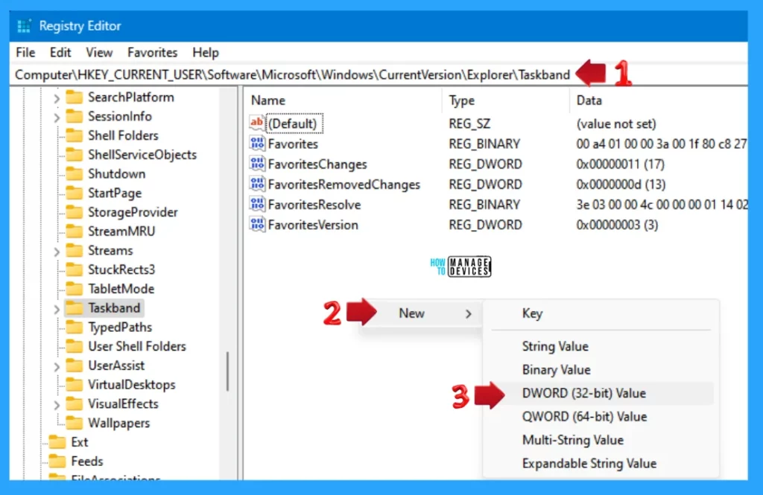This screenshot has height=495, width=763.
Task: Click the FavoritesChanges DWORD value icon
Action: [257, 164]
